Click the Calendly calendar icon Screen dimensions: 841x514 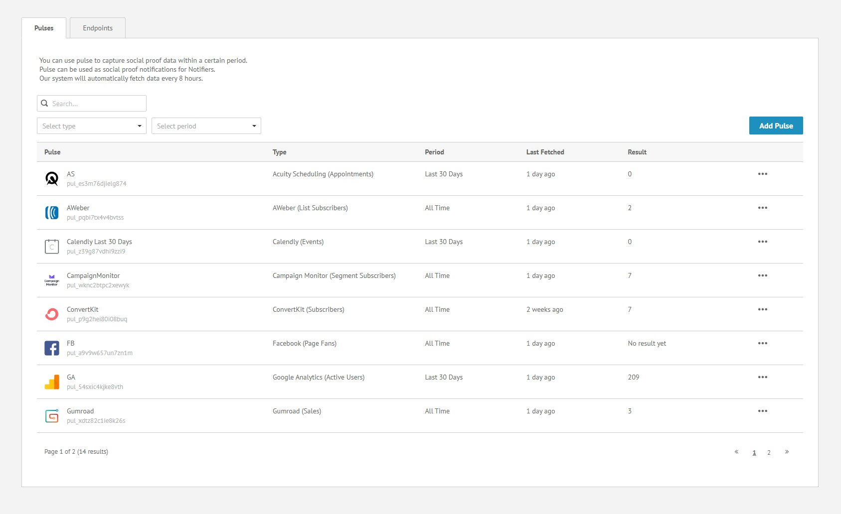click(x=52, y=246)
